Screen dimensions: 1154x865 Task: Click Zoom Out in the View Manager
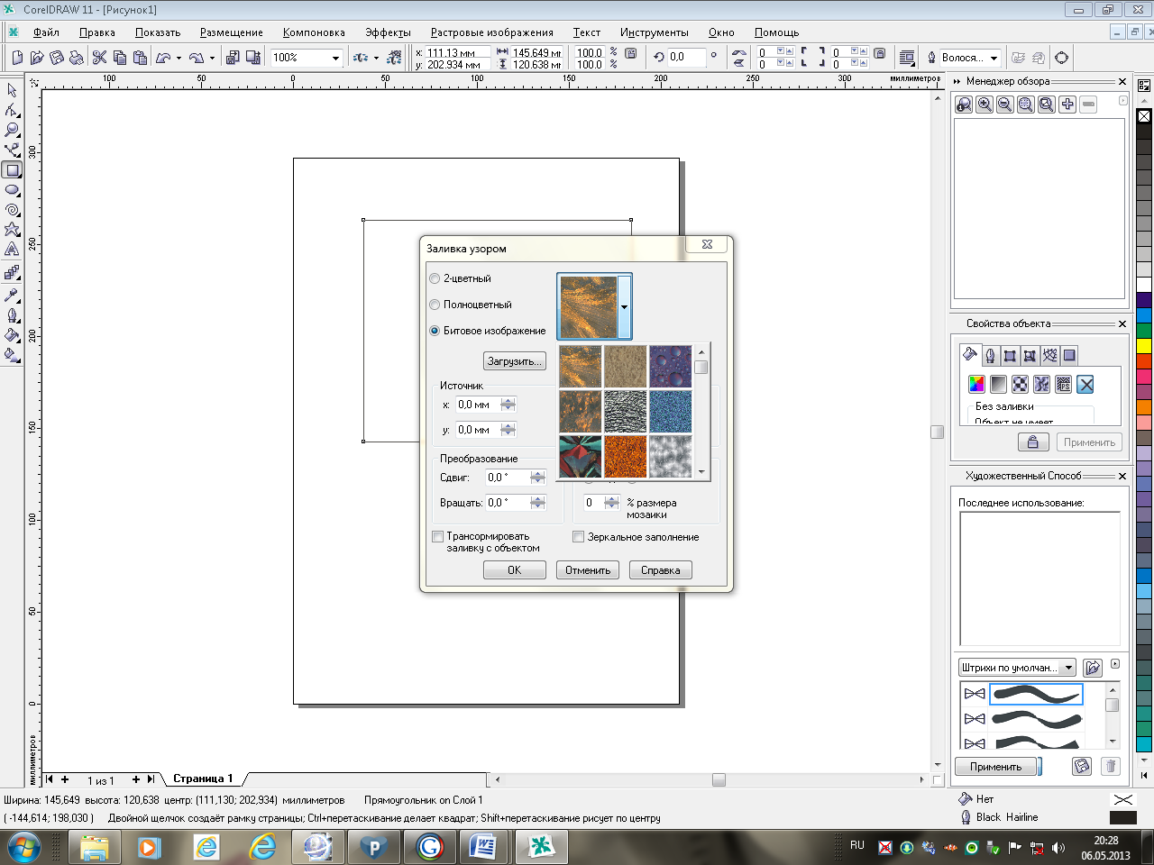[1005, 105]
